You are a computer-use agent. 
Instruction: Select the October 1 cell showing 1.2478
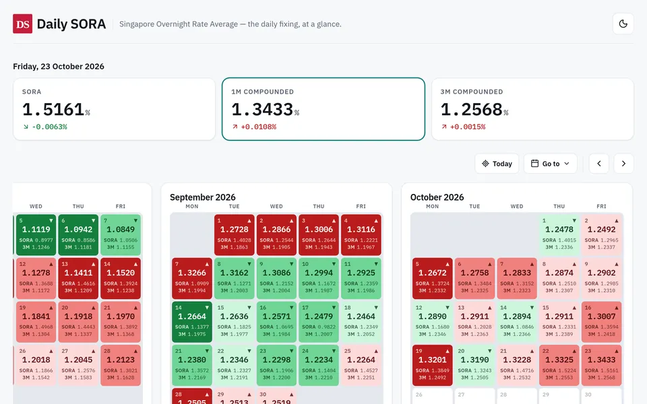[x=559, y=235]
